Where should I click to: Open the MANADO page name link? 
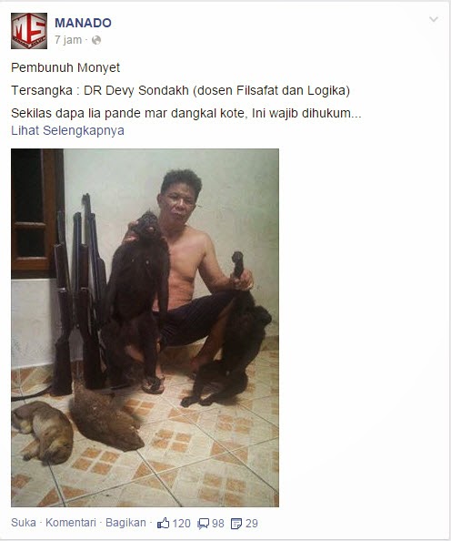83,23
